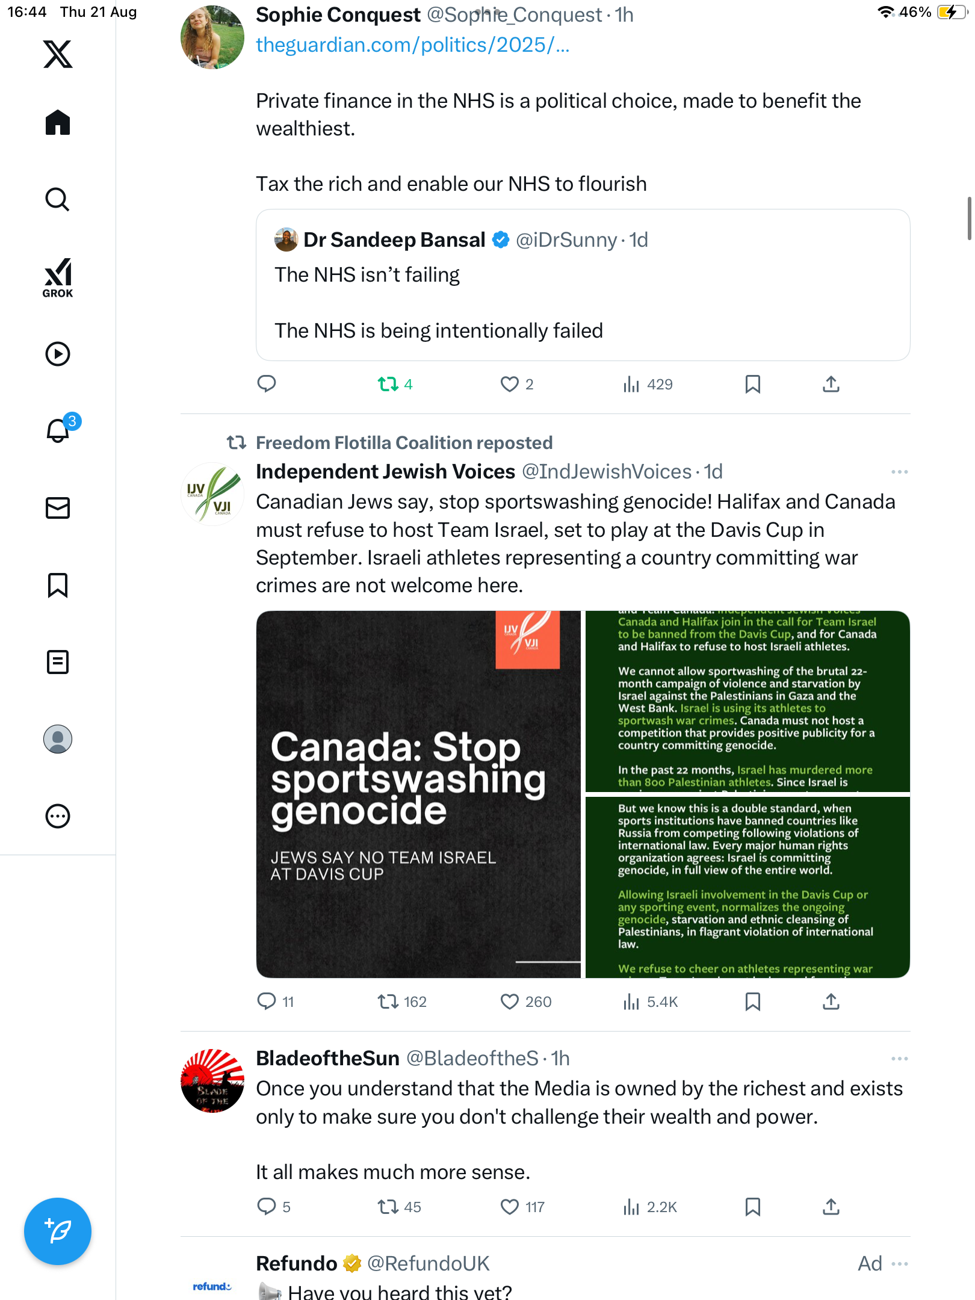Viewport: 975px width, 1300px height.
Task: Open Lists icon in sidebar
Action: tap(58, 662)
